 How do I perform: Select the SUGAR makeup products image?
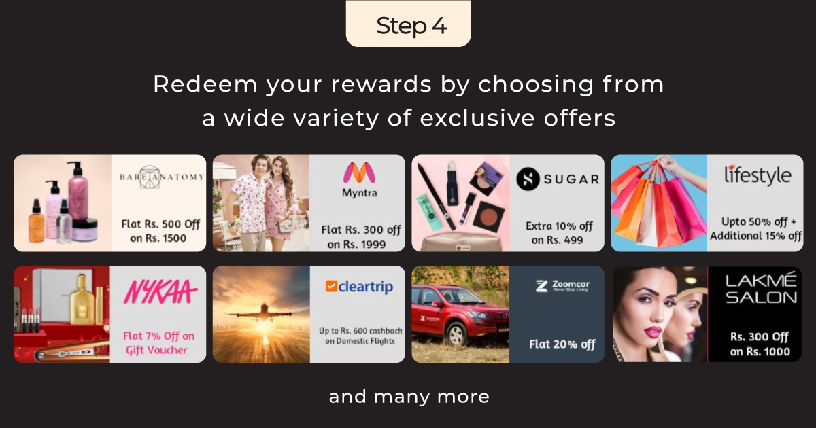(x=461, y=203)
